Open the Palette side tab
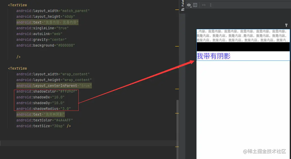Image resolution: width=291 pixels, height=159 pixels. coord(183,6)
